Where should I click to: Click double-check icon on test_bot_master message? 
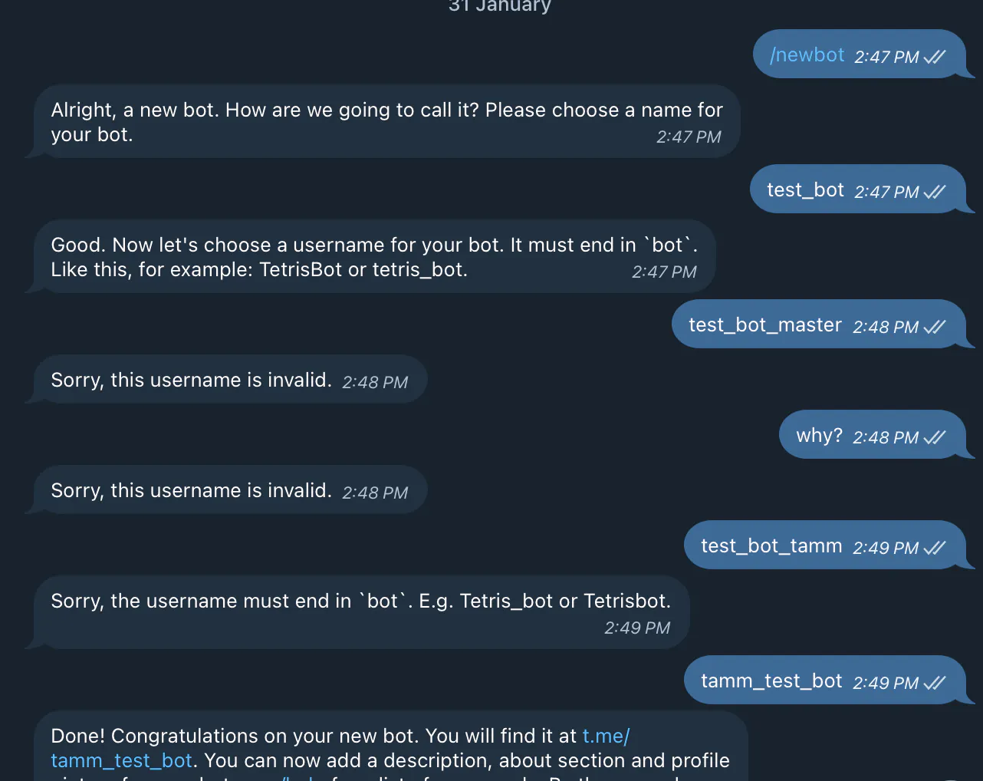pyautogui.click(x=935, y=327)
